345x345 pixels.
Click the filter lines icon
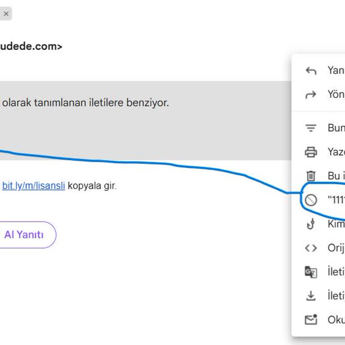pyautogui.click(x=311, y=128)
